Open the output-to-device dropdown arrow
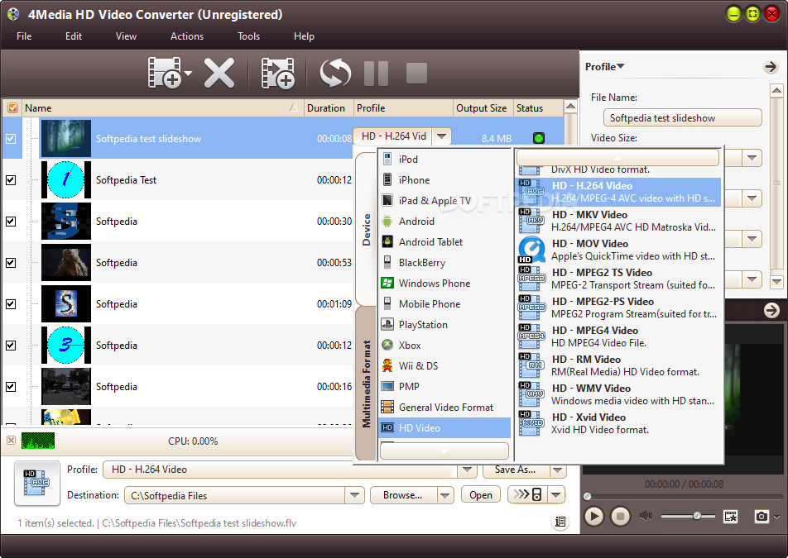 click(556, 495)
